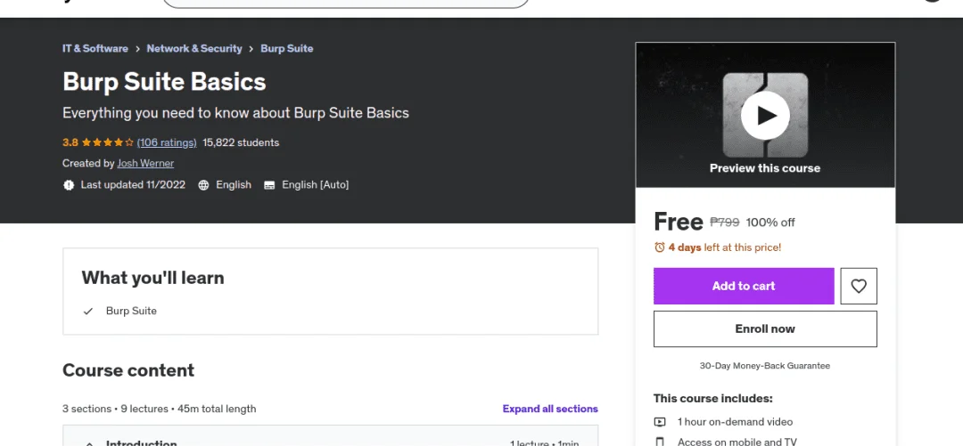Expand all sections of course content
The width and height of the screenshot is (963, 446).
point(549,409)
